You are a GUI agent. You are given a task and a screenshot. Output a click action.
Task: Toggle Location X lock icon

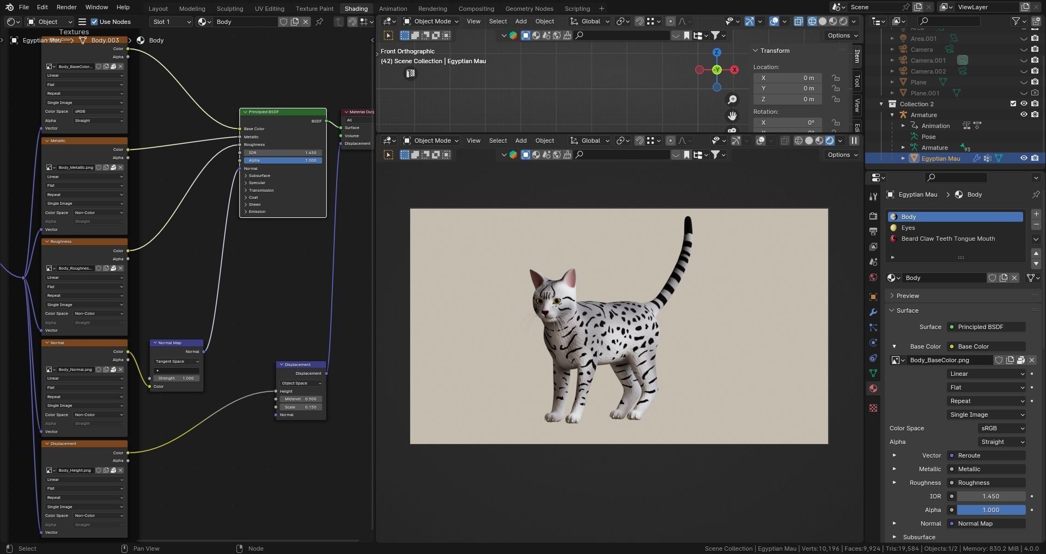pos(836,78)
